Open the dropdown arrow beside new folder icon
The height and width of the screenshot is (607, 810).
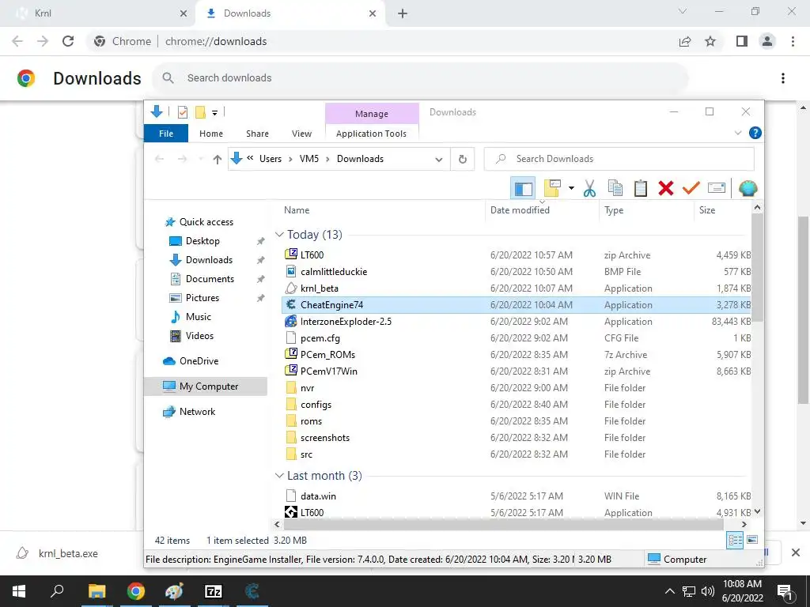point(571,188)
